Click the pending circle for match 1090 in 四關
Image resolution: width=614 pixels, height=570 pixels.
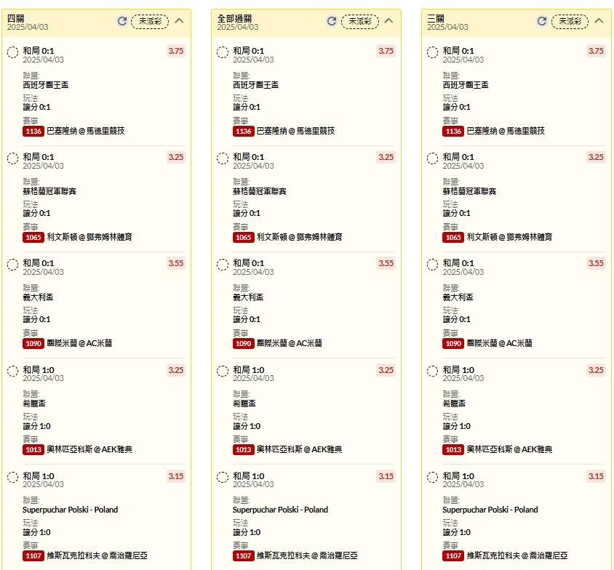[12, 265]
